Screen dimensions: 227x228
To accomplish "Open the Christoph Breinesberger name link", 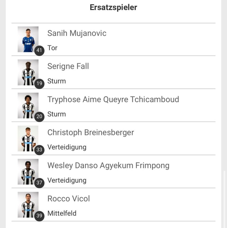I will click(x=91, y=133).
